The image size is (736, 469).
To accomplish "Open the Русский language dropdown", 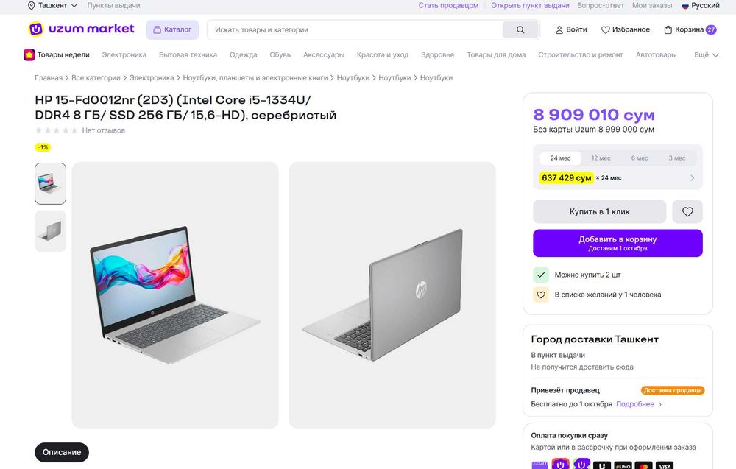I will 700,5.
